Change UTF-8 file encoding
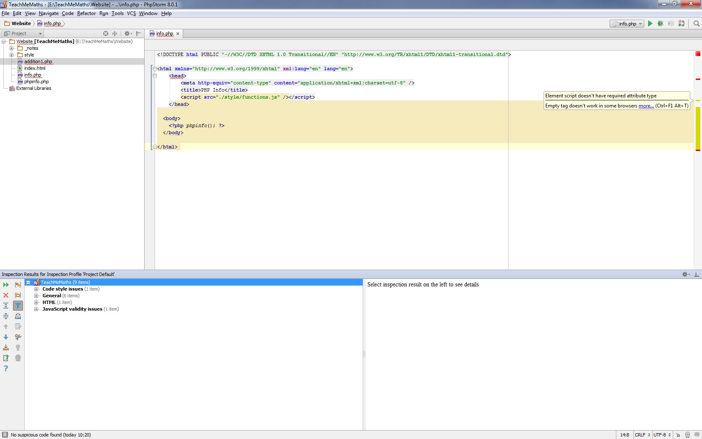The height and width of the screenshot is (439, 702). pos(662,435)
